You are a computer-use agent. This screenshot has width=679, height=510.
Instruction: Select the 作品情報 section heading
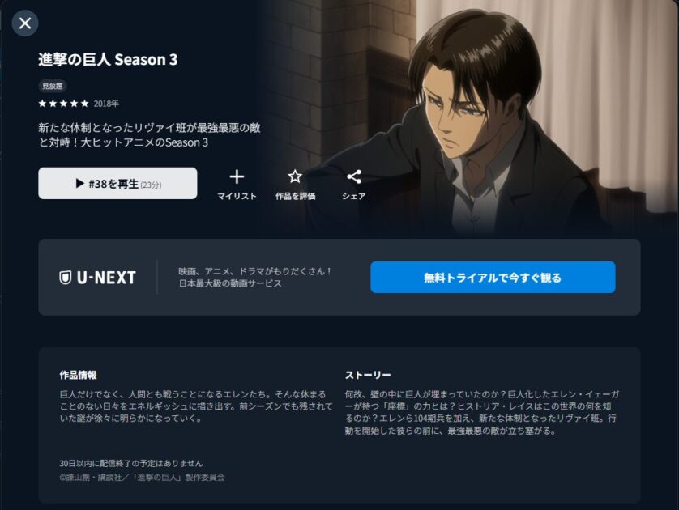(x=78, y=375)
